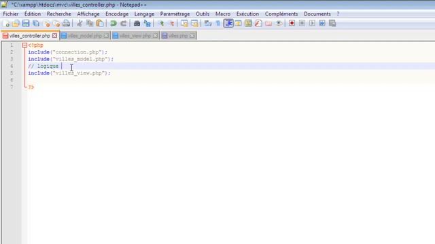Save the currently recorded macro
435x244 pixels.
point(332,24)
